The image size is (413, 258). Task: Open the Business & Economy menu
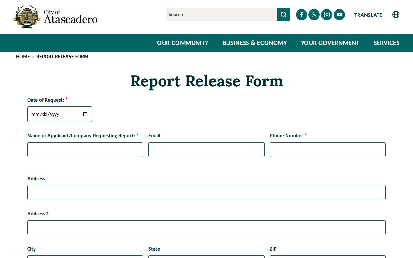tap(255, 43)
